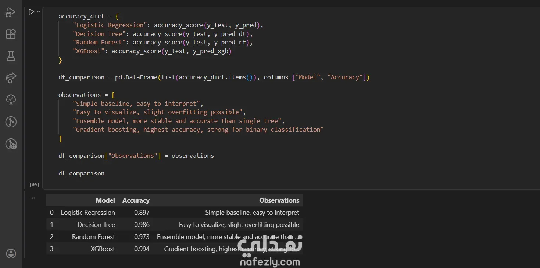The width and height of the screenshot is (540, 268).
Task: Expand the run cell options arrow
Action: [39, 12]
